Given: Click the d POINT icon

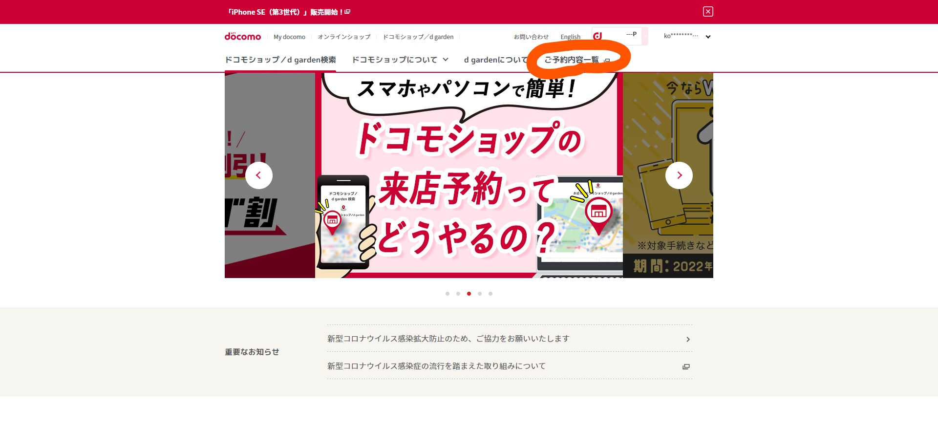Looking at the screenshot, I should [x=597, y=36].
